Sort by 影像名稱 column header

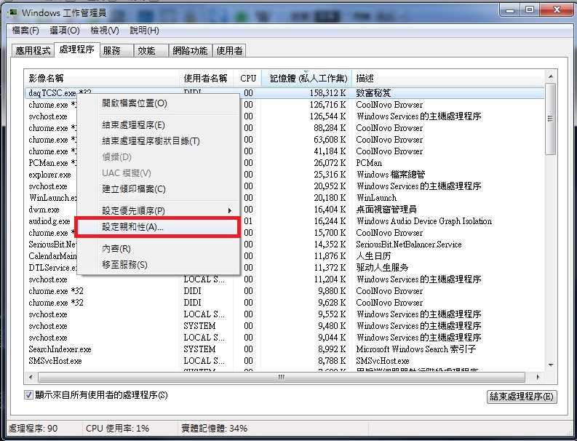(102, 78)
